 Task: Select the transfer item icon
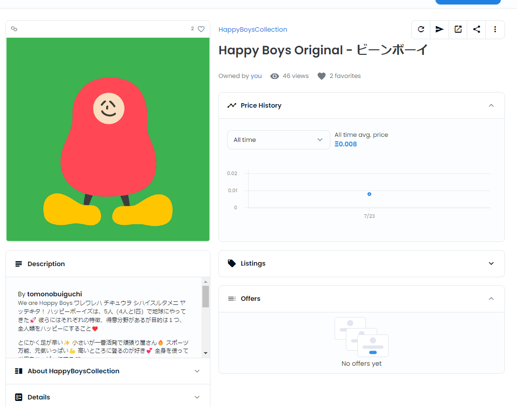[x=439, y=29]
